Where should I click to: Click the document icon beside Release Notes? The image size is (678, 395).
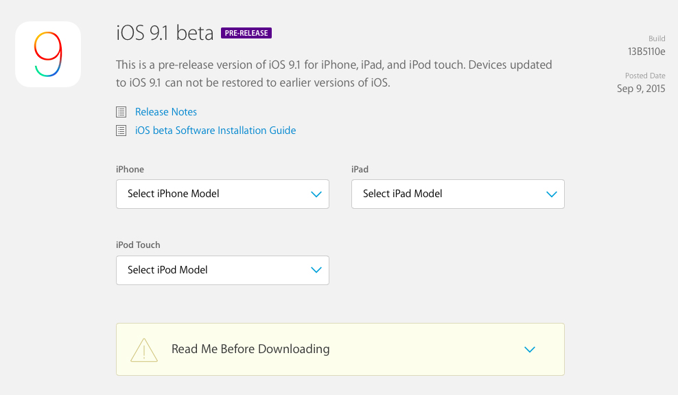pyautogui.click(x=121, y=112)
